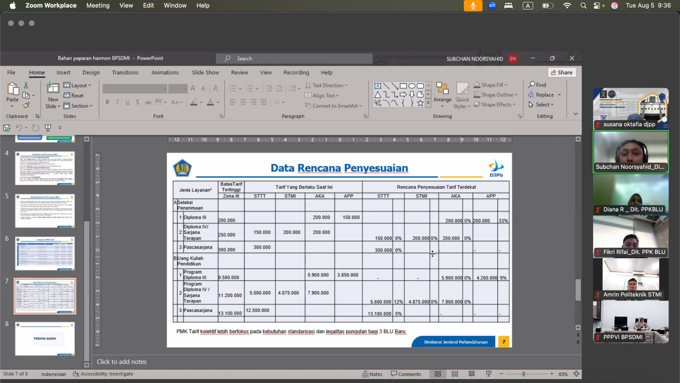Open Shape Fill dropdown
Screen dimensions: 680x383
pos(491,85)
